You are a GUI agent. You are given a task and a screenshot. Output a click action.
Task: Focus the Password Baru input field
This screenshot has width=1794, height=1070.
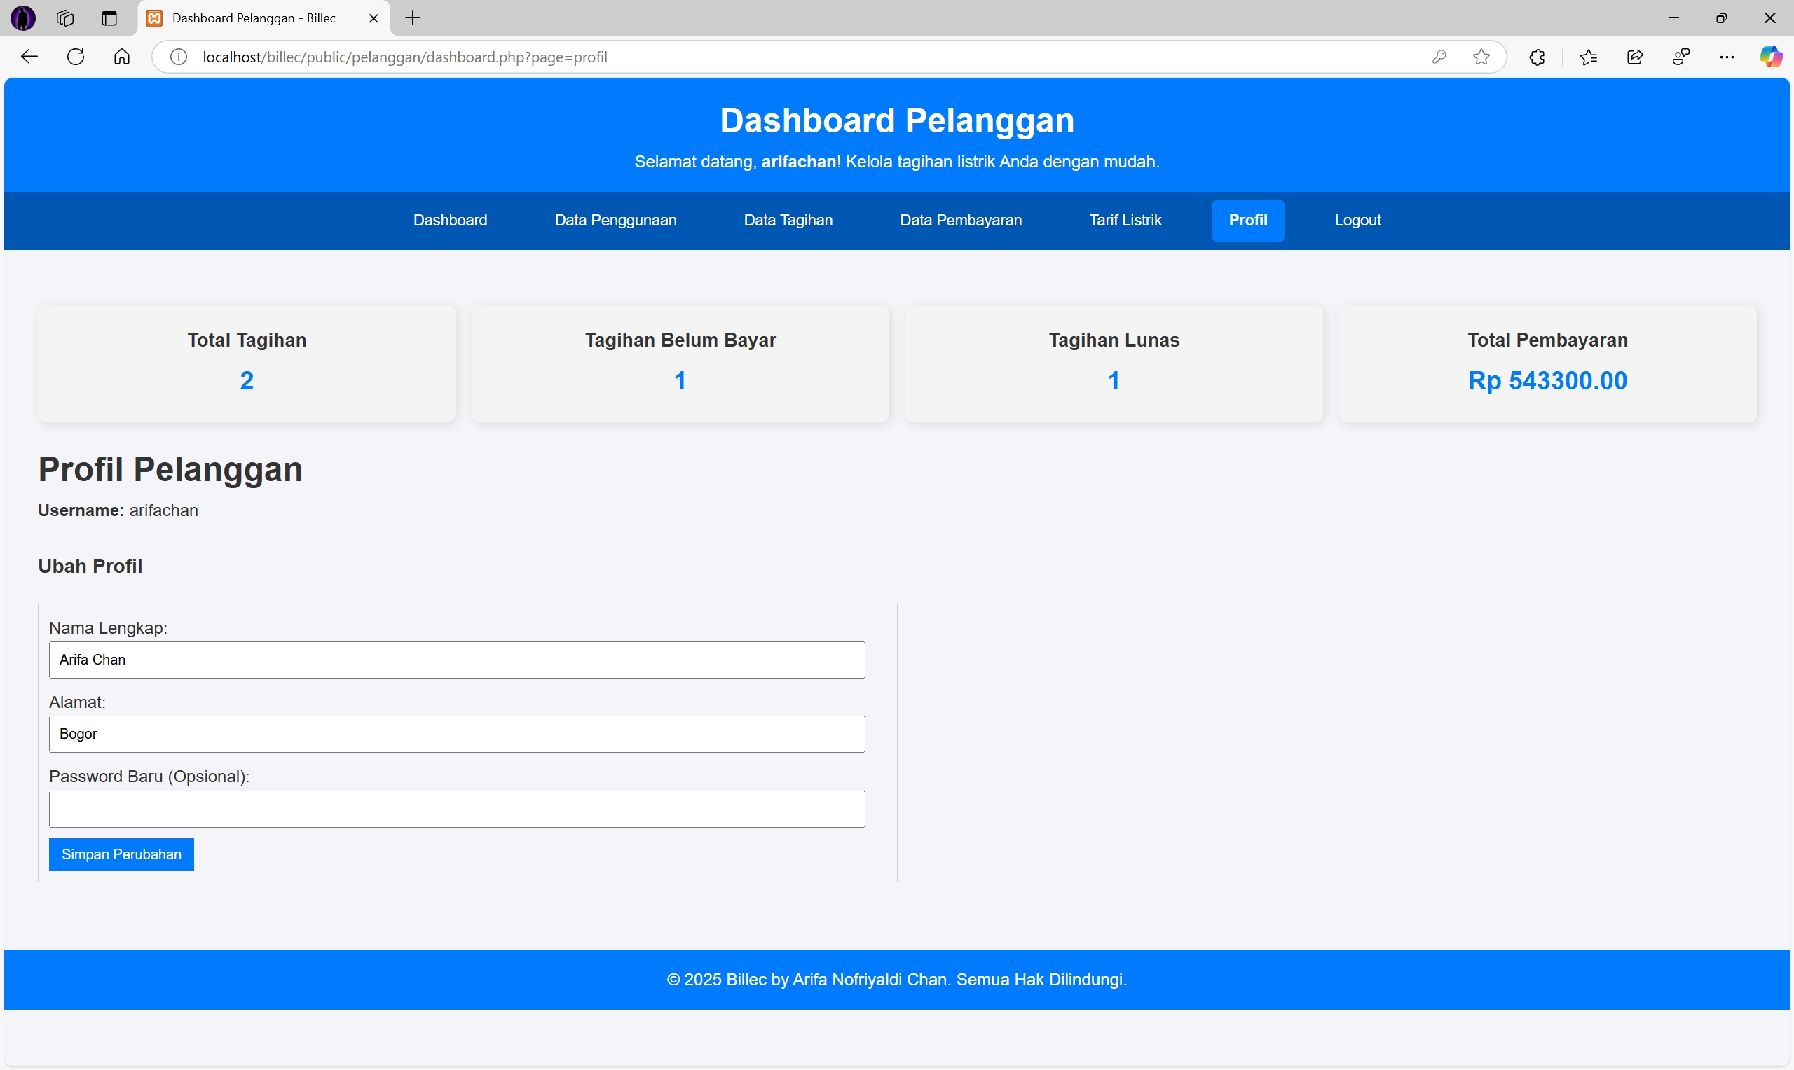(457, 809)
